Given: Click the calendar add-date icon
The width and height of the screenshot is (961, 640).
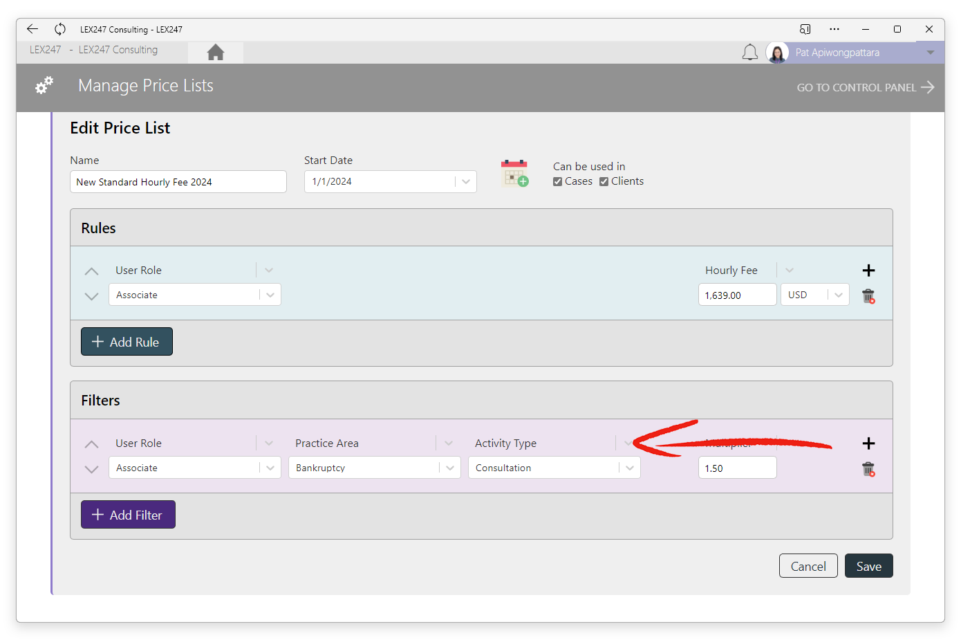Looking at the screenshot, I should coord(514,173).
